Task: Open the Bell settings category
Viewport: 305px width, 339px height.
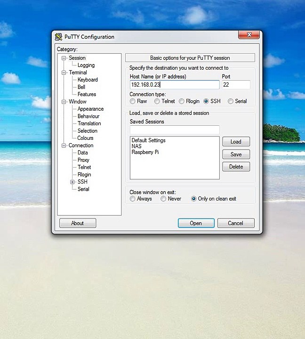Action: point(81,87)
